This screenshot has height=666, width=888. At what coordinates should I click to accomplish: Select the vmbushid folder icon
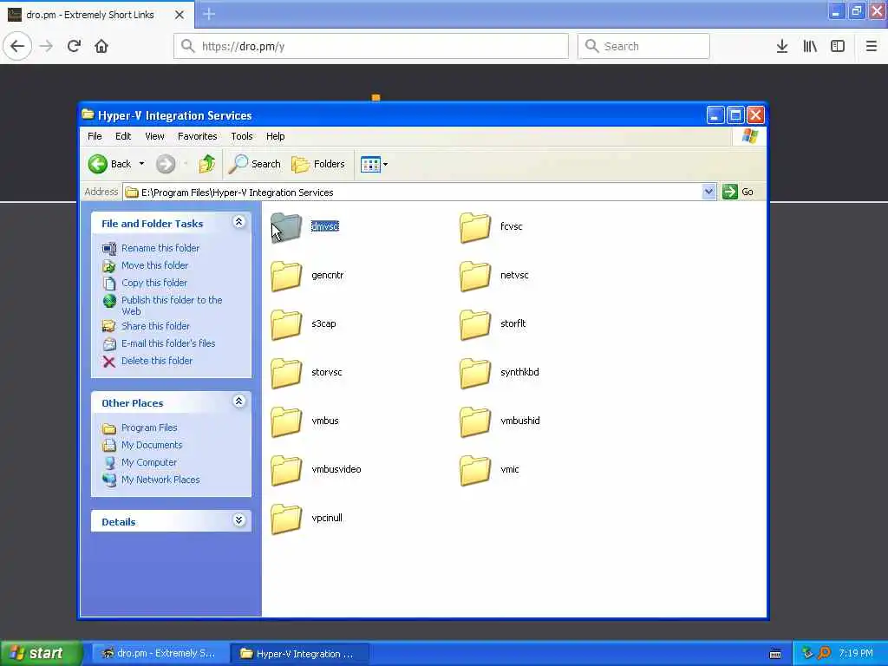(474, 422)
